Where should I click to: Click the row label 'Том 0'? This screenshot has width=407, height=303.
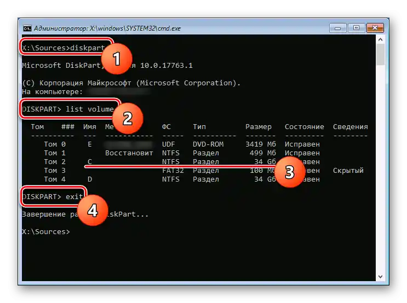click(x=55, y=144)
